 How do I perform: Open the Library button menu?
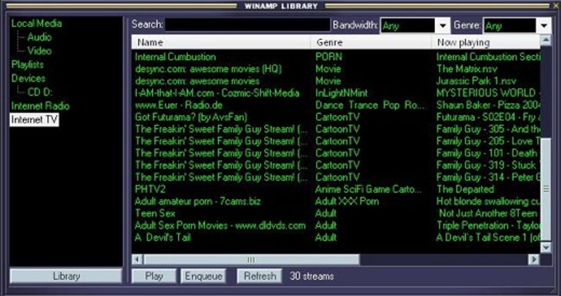click(66, 276)
